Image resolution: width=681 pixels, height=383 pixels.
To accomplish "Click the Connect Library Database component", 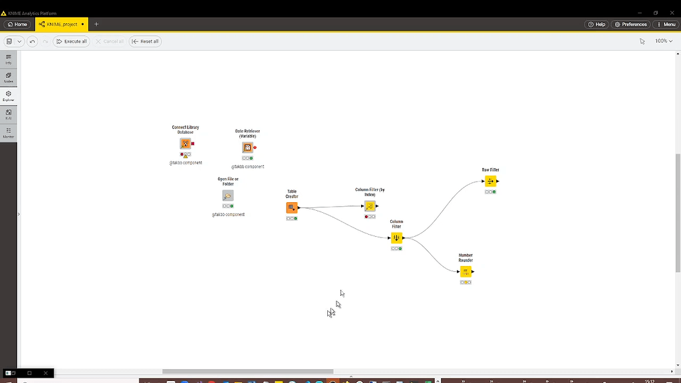I will tap(186, 144).
